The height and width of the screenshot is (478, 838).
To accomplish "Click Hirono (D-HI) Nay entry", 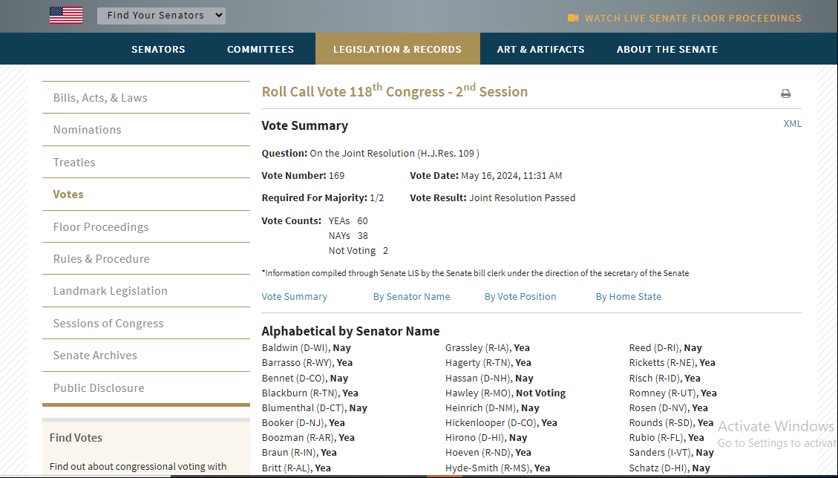I will pyautogui.click(x=486, y=438).
